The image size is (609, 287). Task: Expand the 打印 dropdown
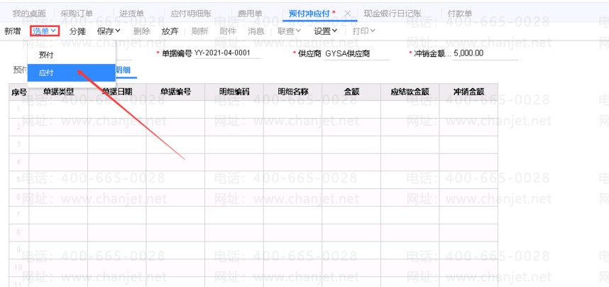[363, 31]
